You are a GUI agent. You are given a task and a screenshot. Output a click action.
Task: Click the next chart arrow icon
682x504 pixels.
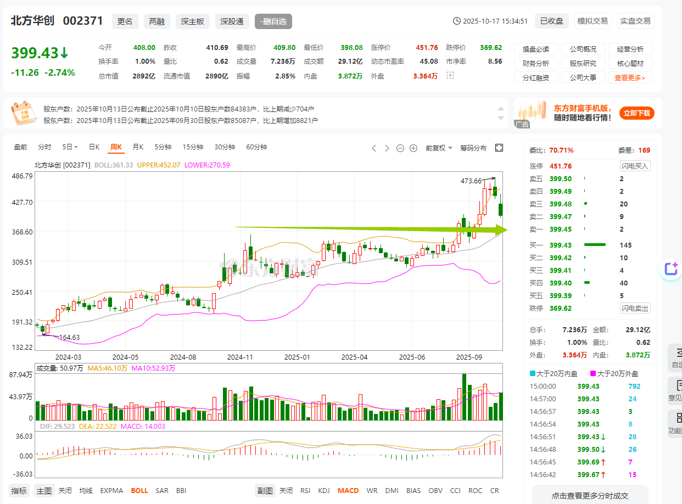pos(387,148)
